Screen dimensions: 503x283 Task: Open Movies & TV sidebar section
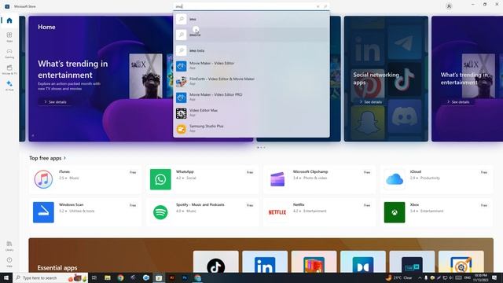(x=9, y=70)
